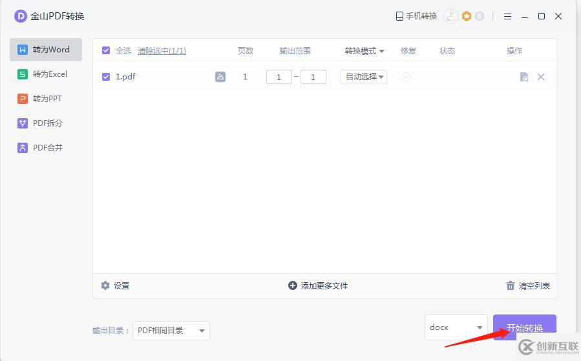Open the hamburger menu in title bar
Viewport: 581px width, 361px height.
point(507,16)
